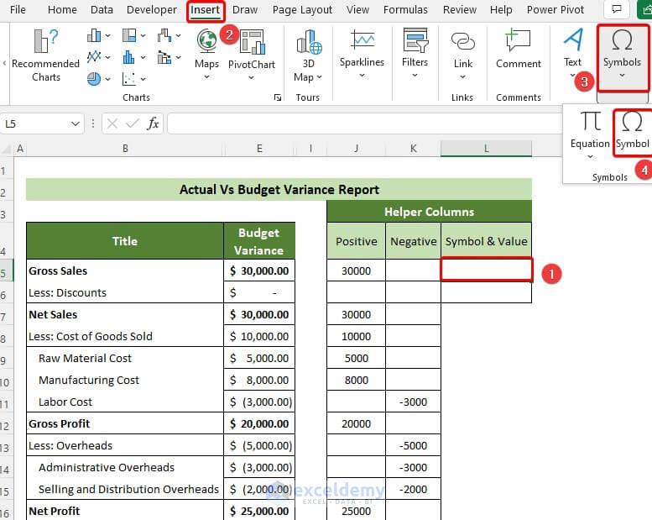Switch to the View tab
Image resolution: width=652 pixels, height=520 pixels.
point(357,9)
